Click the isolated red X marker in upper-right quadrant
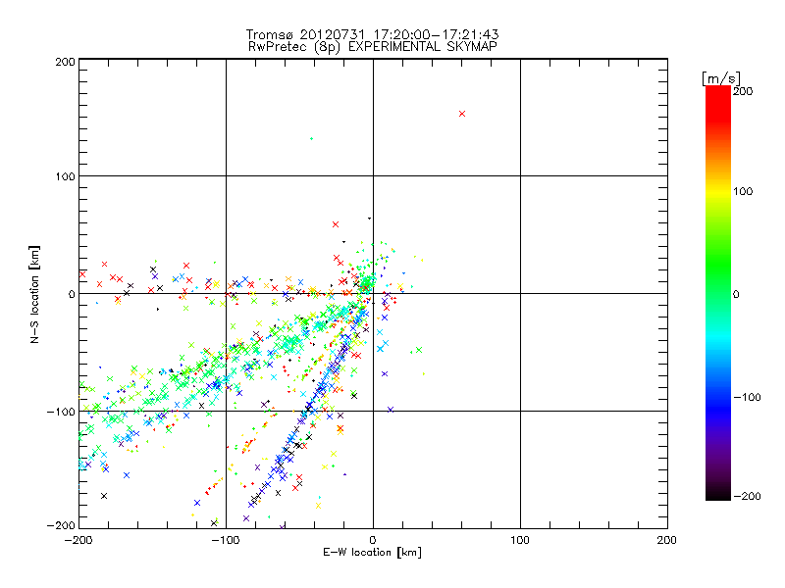The width and height of the screenshot is (785, 588). pyautogui.click(x=462, y=114)
